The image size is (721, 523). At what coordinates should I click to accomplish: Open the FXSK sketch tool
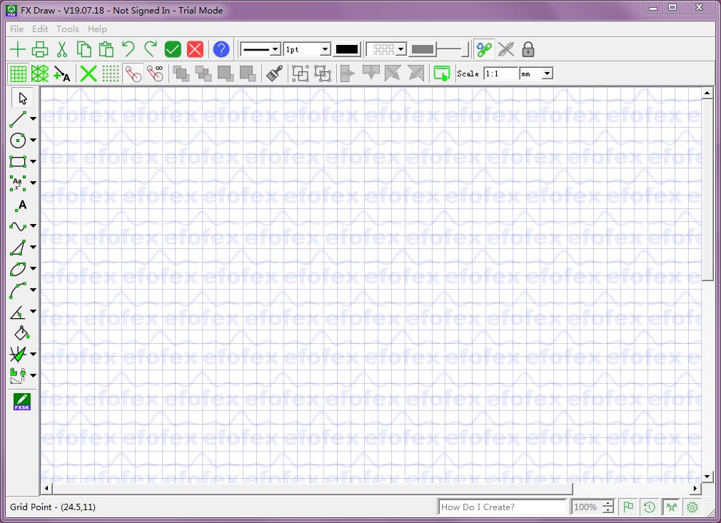coord(21,401)
